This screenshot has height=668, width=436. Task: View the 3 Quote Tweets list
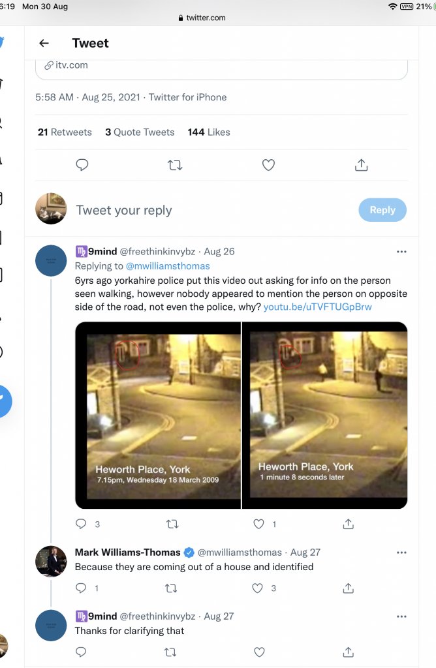point(140,132)
